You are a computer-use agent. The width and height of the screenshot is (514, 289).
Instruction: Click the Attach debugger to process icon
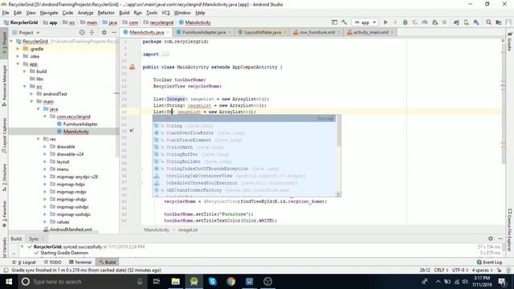[x=435, y=22]
